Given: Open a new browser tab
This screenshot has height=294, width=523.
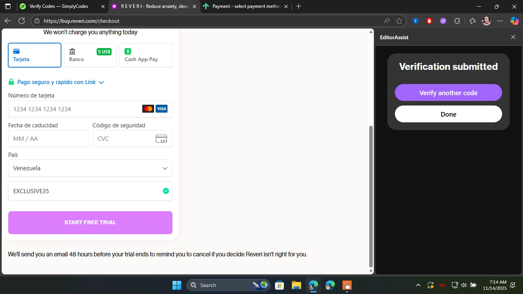Looking at the screenshot, I should coord(298,6).
